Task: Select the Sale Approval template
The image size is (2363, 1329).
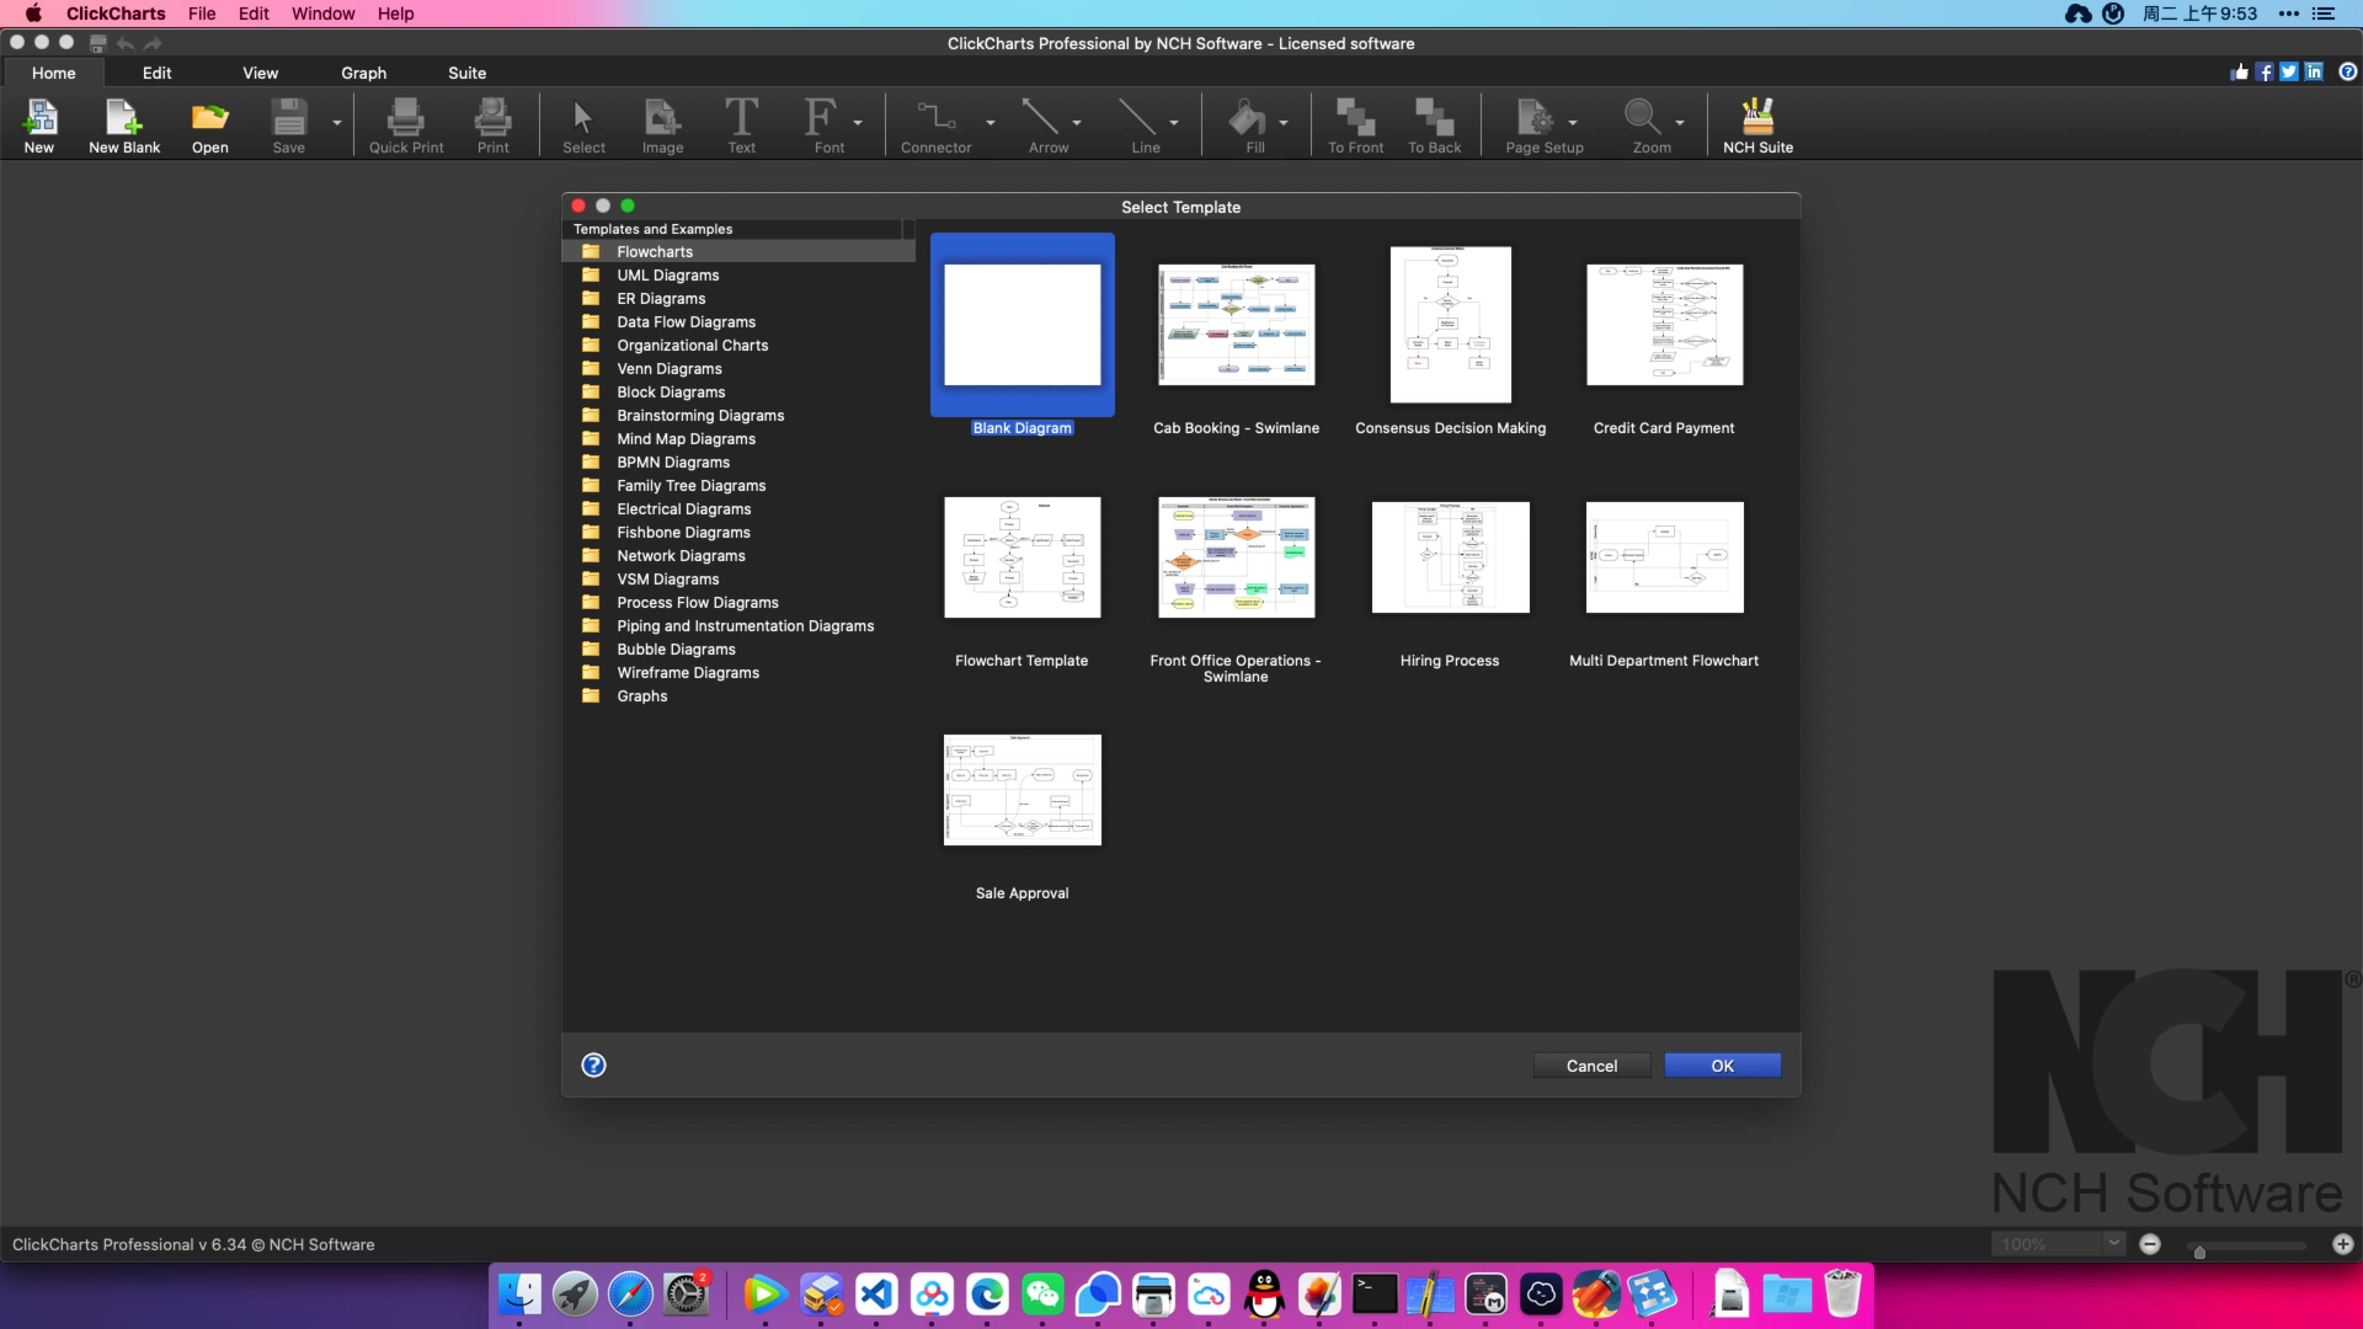Action: point(1022,789)
